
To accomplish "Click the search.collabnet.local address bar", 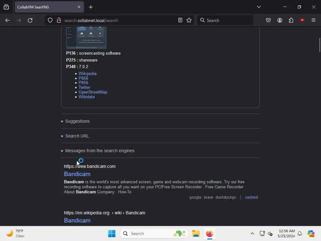I will (120, 20).
